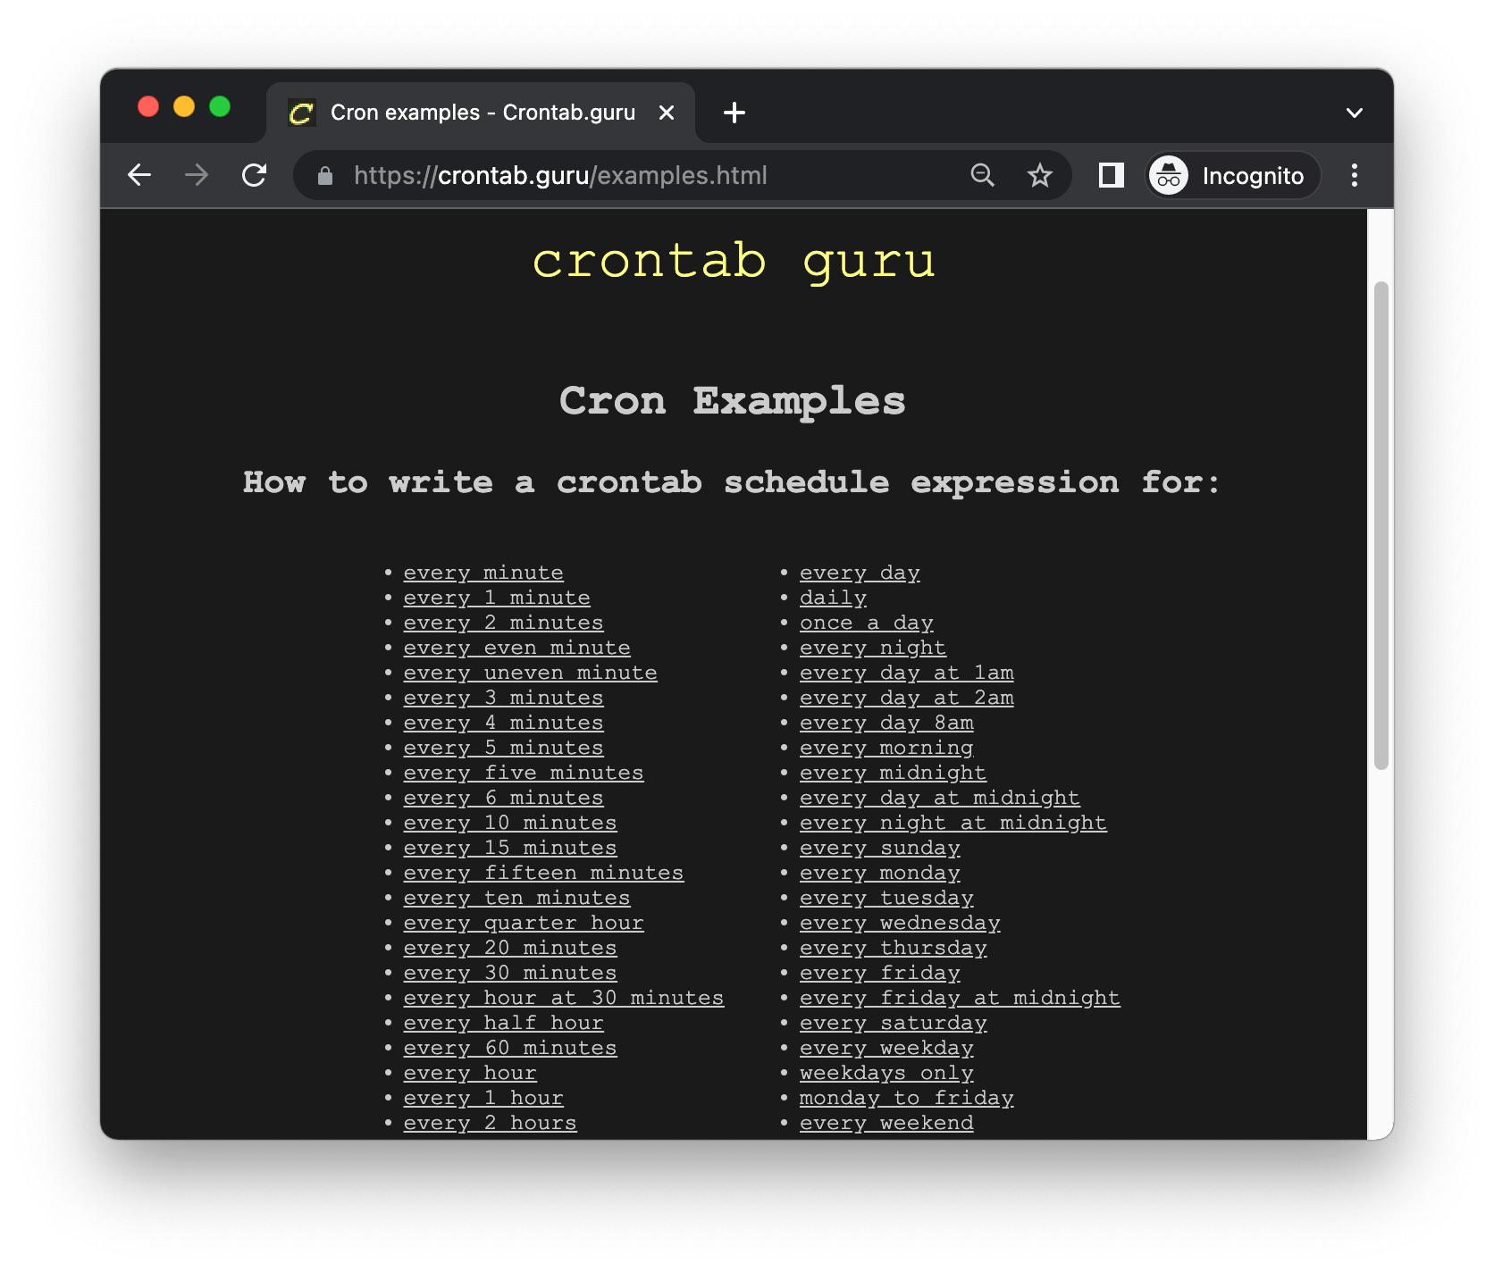1494x1272 pixels.
Task: Open the 'every day 8am' link
Action: point(886,723)
